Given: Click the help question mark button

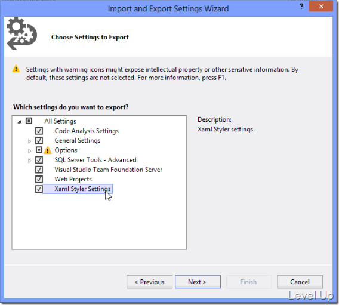Looking at the screenshot, I should click(x=301, y=7).
